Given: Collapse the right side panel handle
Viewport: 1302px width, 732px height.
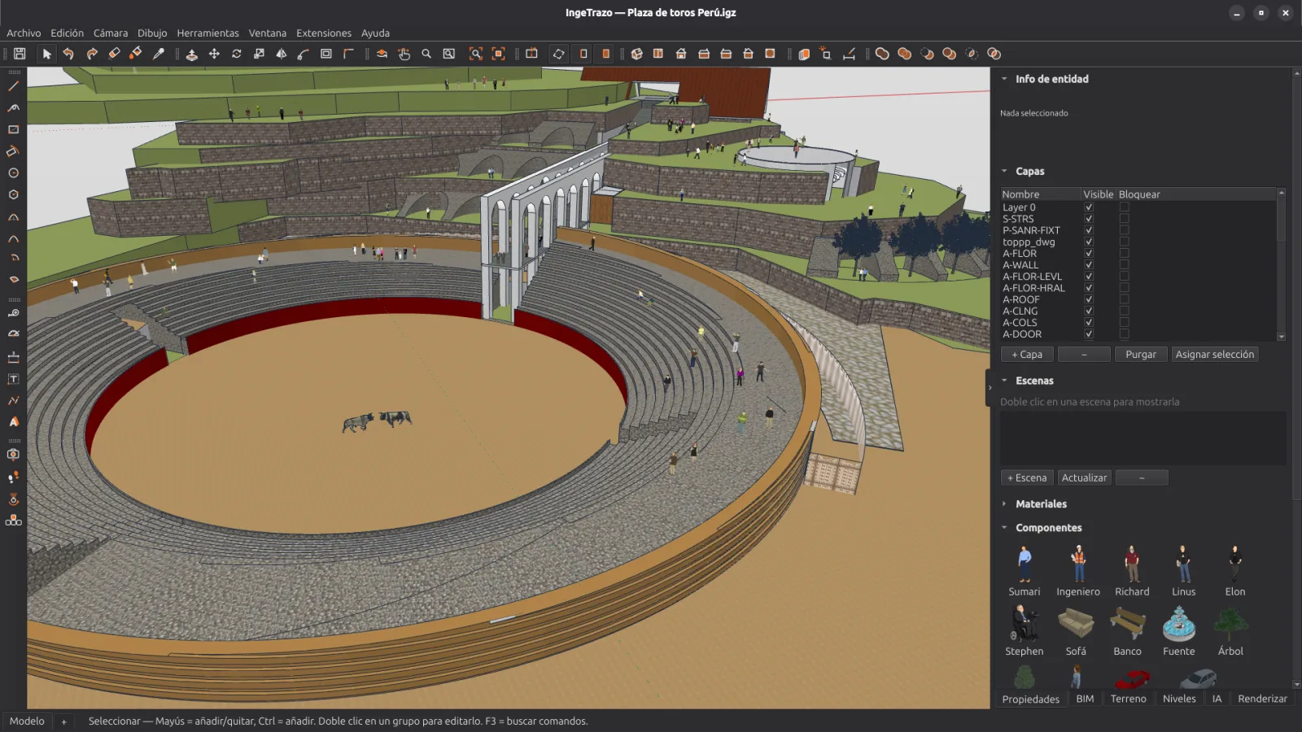Looking at the screenshot, I should [x=990, y=388].
